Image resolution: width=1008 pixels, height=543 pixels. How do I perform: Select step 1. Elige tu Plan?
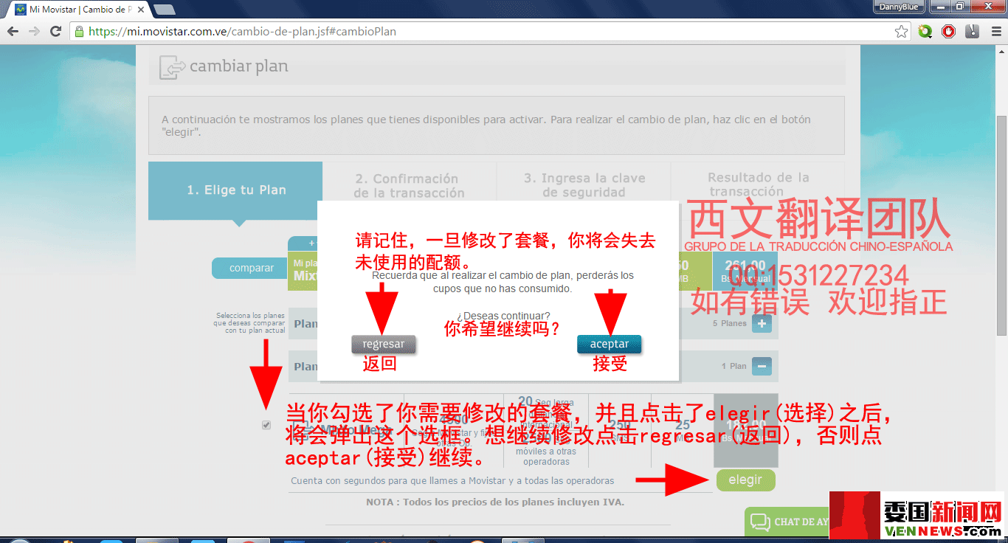(x=235, y=190)
